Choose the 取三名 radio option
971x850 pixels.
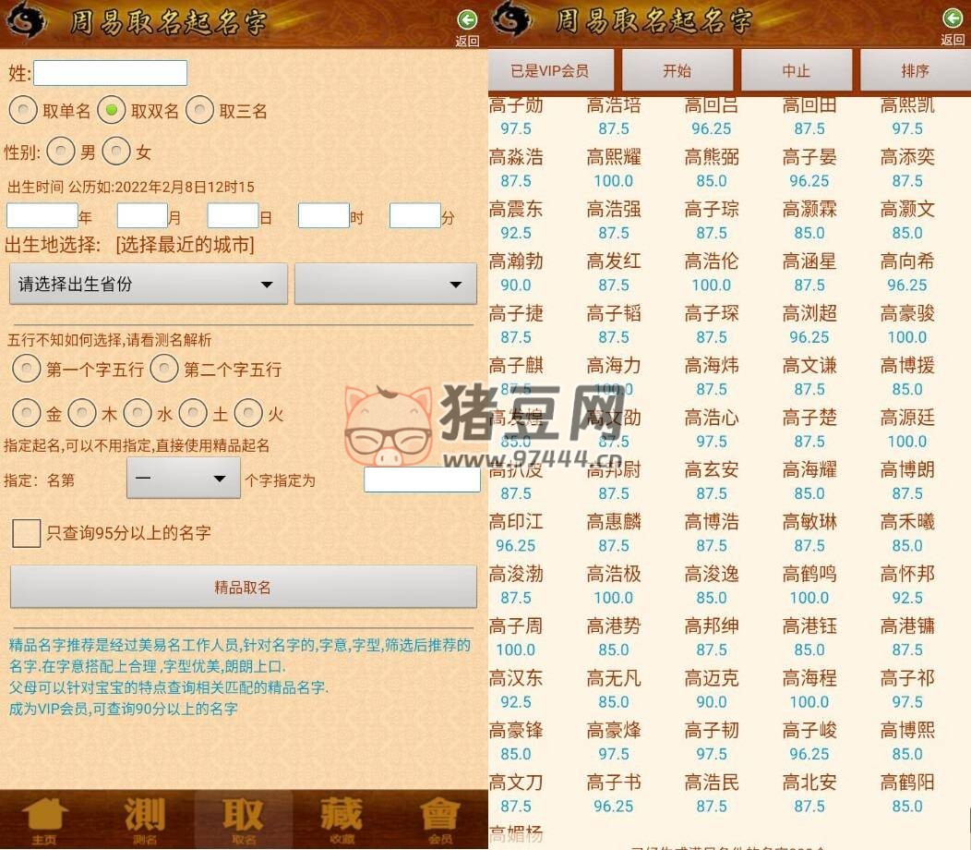(x=199, y=111)
